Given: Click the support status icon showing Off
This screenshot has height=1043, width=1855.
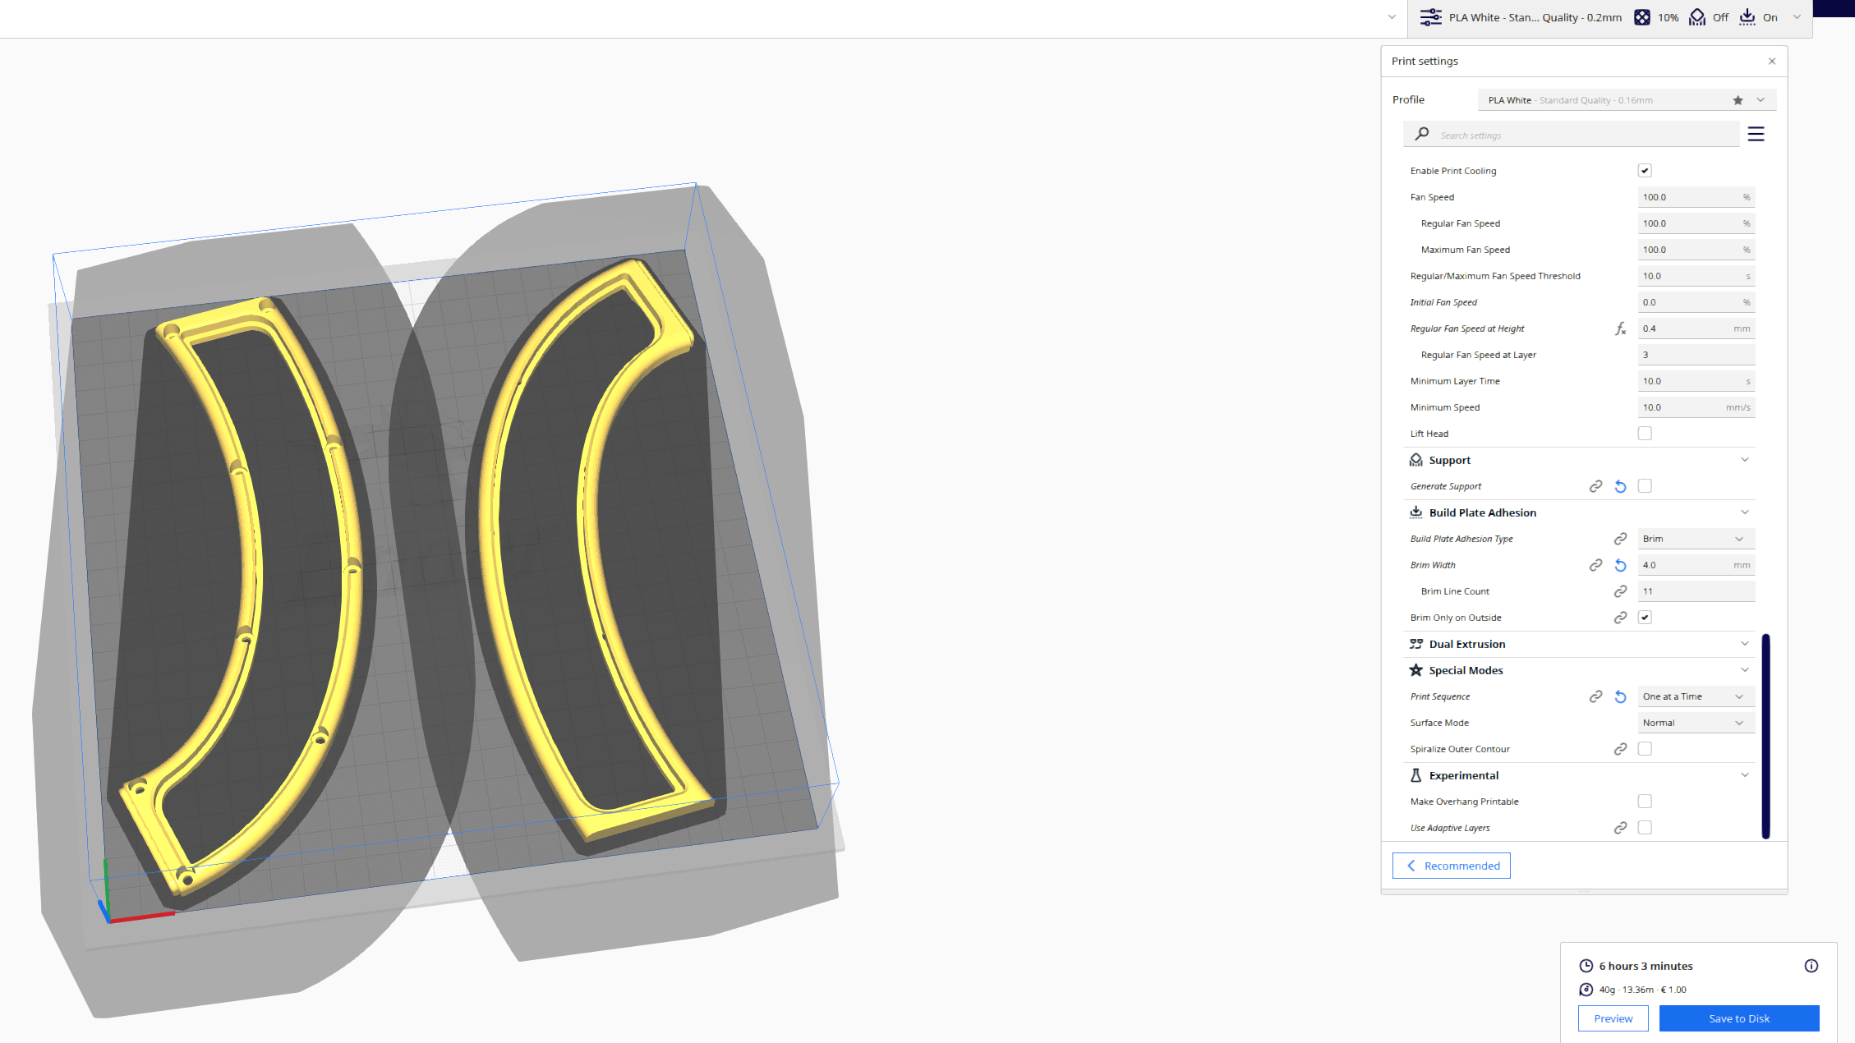Looking at the screenshot, I should [x=1697, y=16].
